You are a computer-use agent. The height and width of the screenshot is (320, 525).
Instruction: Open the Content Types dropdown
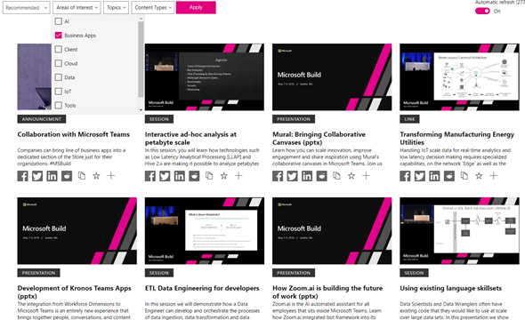[x=153, y=8]
